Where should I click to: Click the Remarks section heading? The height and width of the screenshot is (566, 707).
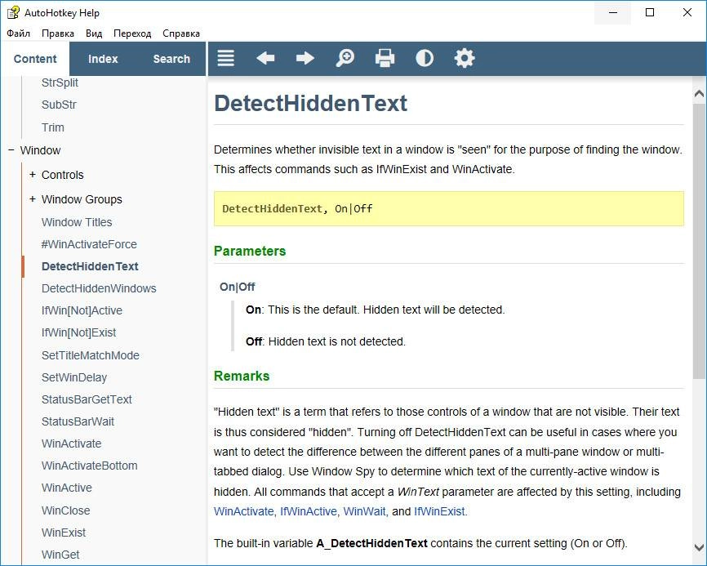(242, 377)
